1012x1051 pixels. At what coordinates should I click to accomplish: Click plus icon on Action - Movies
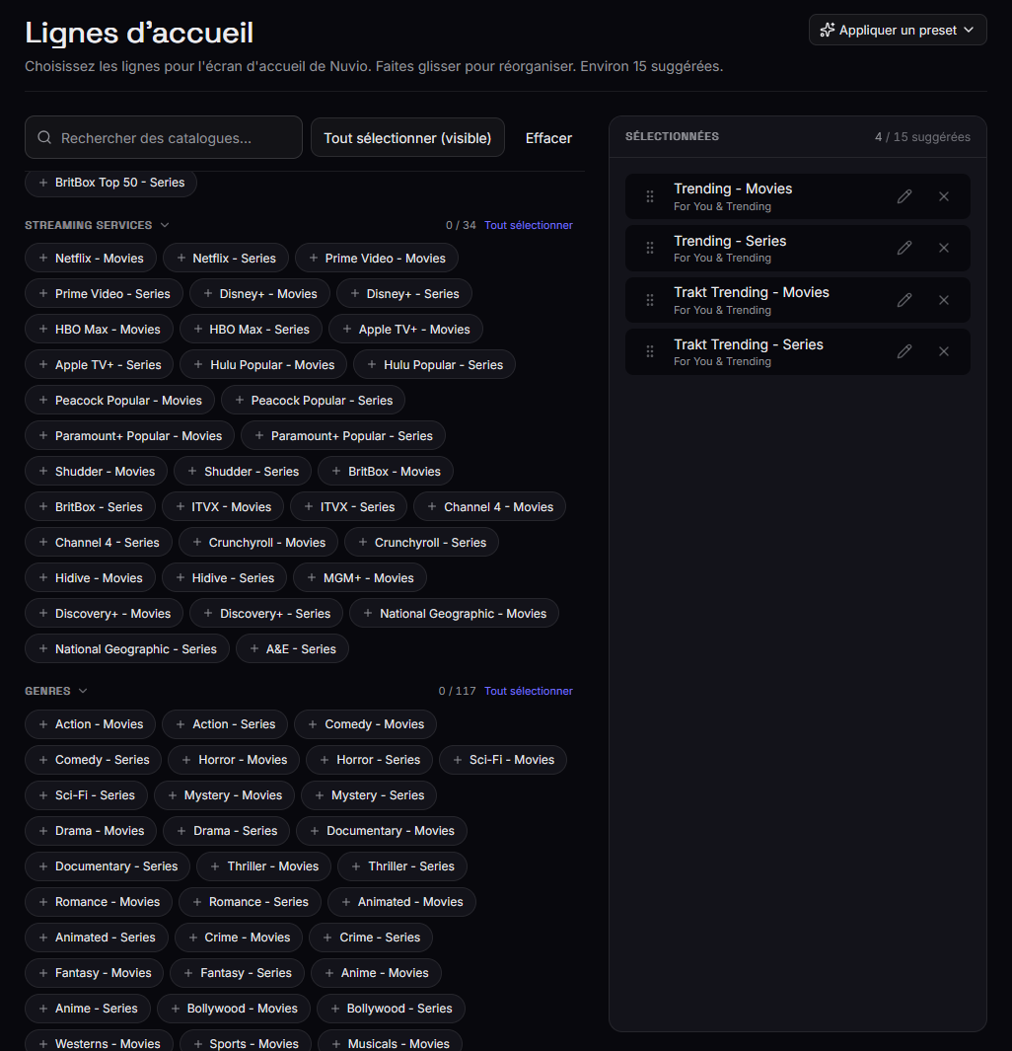[x=42, y=724]
